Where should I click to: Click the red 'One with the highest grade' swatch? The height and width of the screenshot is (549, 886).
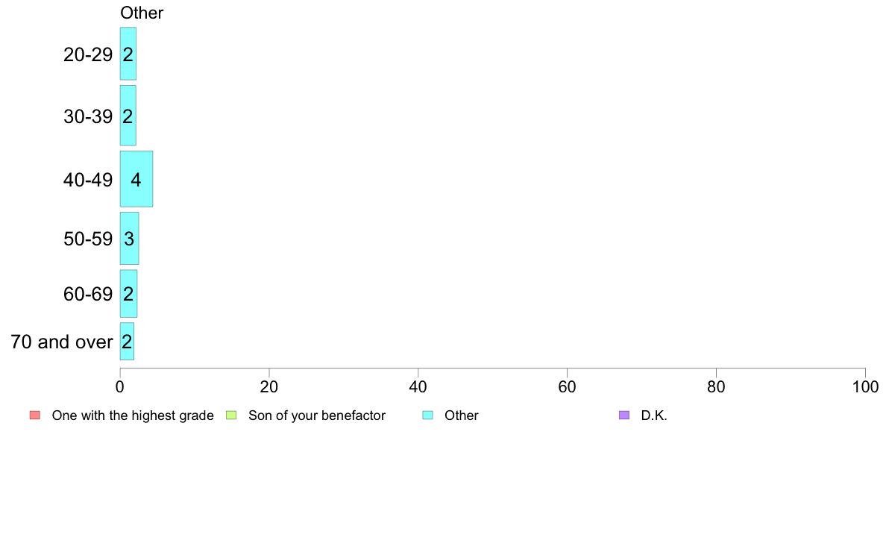coord(35,415)
